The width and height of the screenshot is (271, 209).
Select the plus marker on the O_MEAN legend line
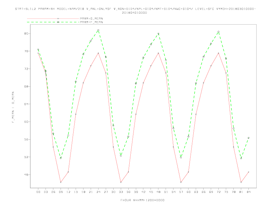pos(58,18)
